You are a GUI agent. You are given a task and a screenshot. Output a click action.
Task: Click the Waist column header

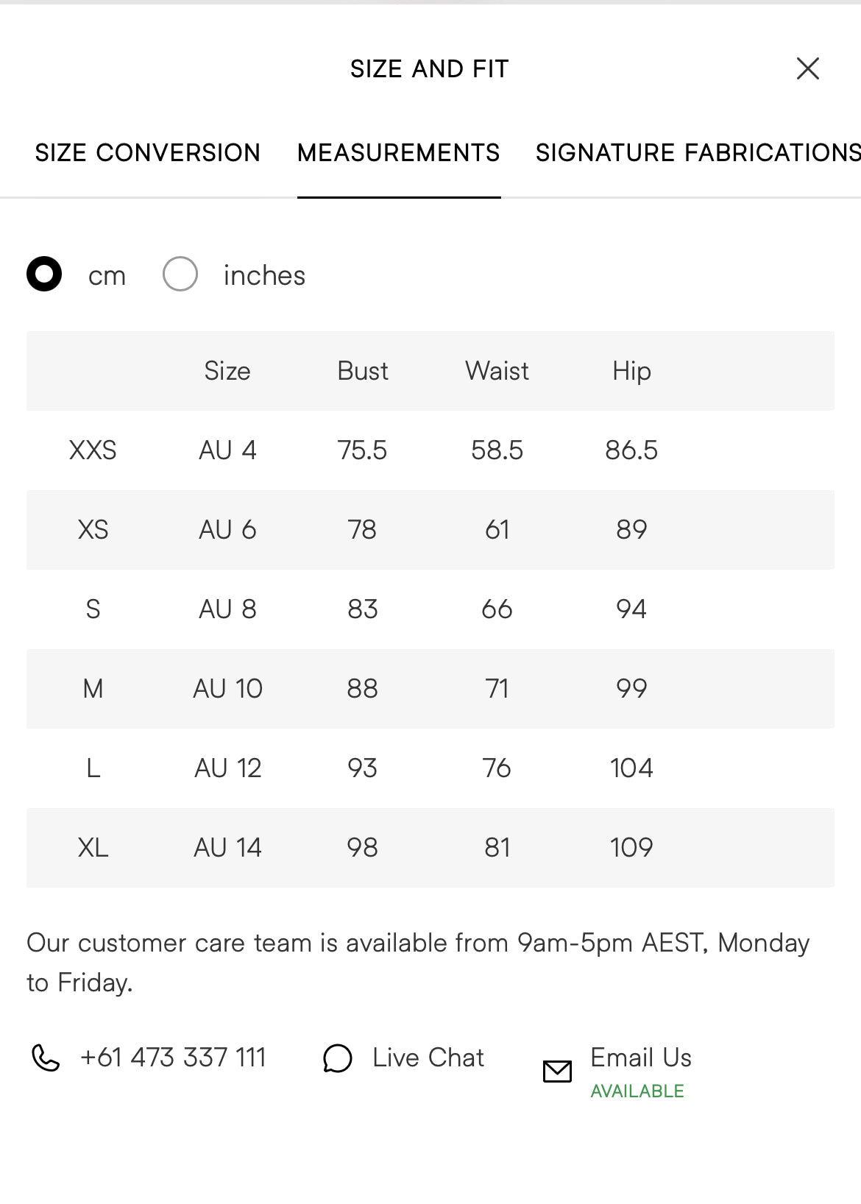pyautogui.click(x=497, y=371)
